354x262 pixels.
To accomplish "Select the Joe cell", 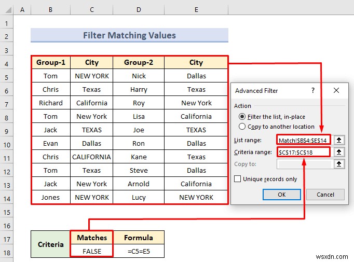I will [139, 130].
